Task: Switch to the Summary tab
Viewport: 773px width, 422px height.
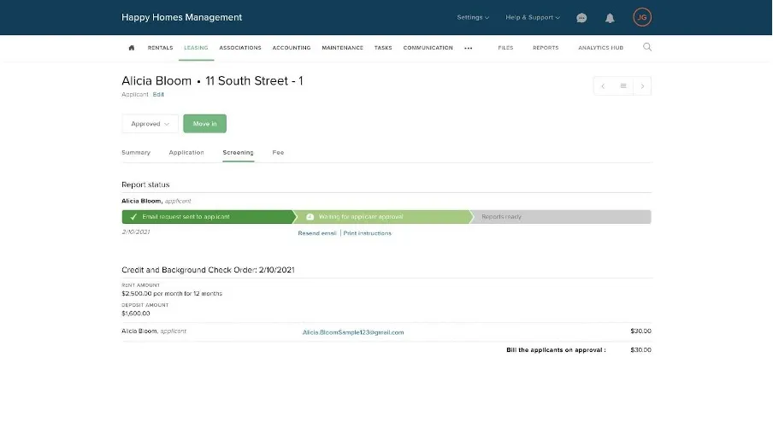Action: point(136,153)
